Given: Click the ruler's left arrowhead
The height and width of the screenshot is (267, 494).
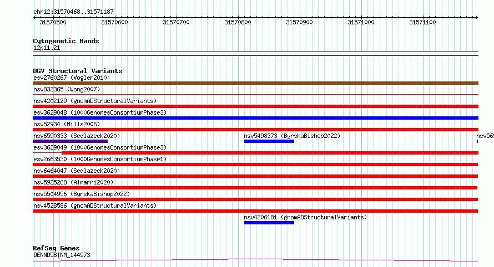Looking at the screenshot, I should (34, 17).
